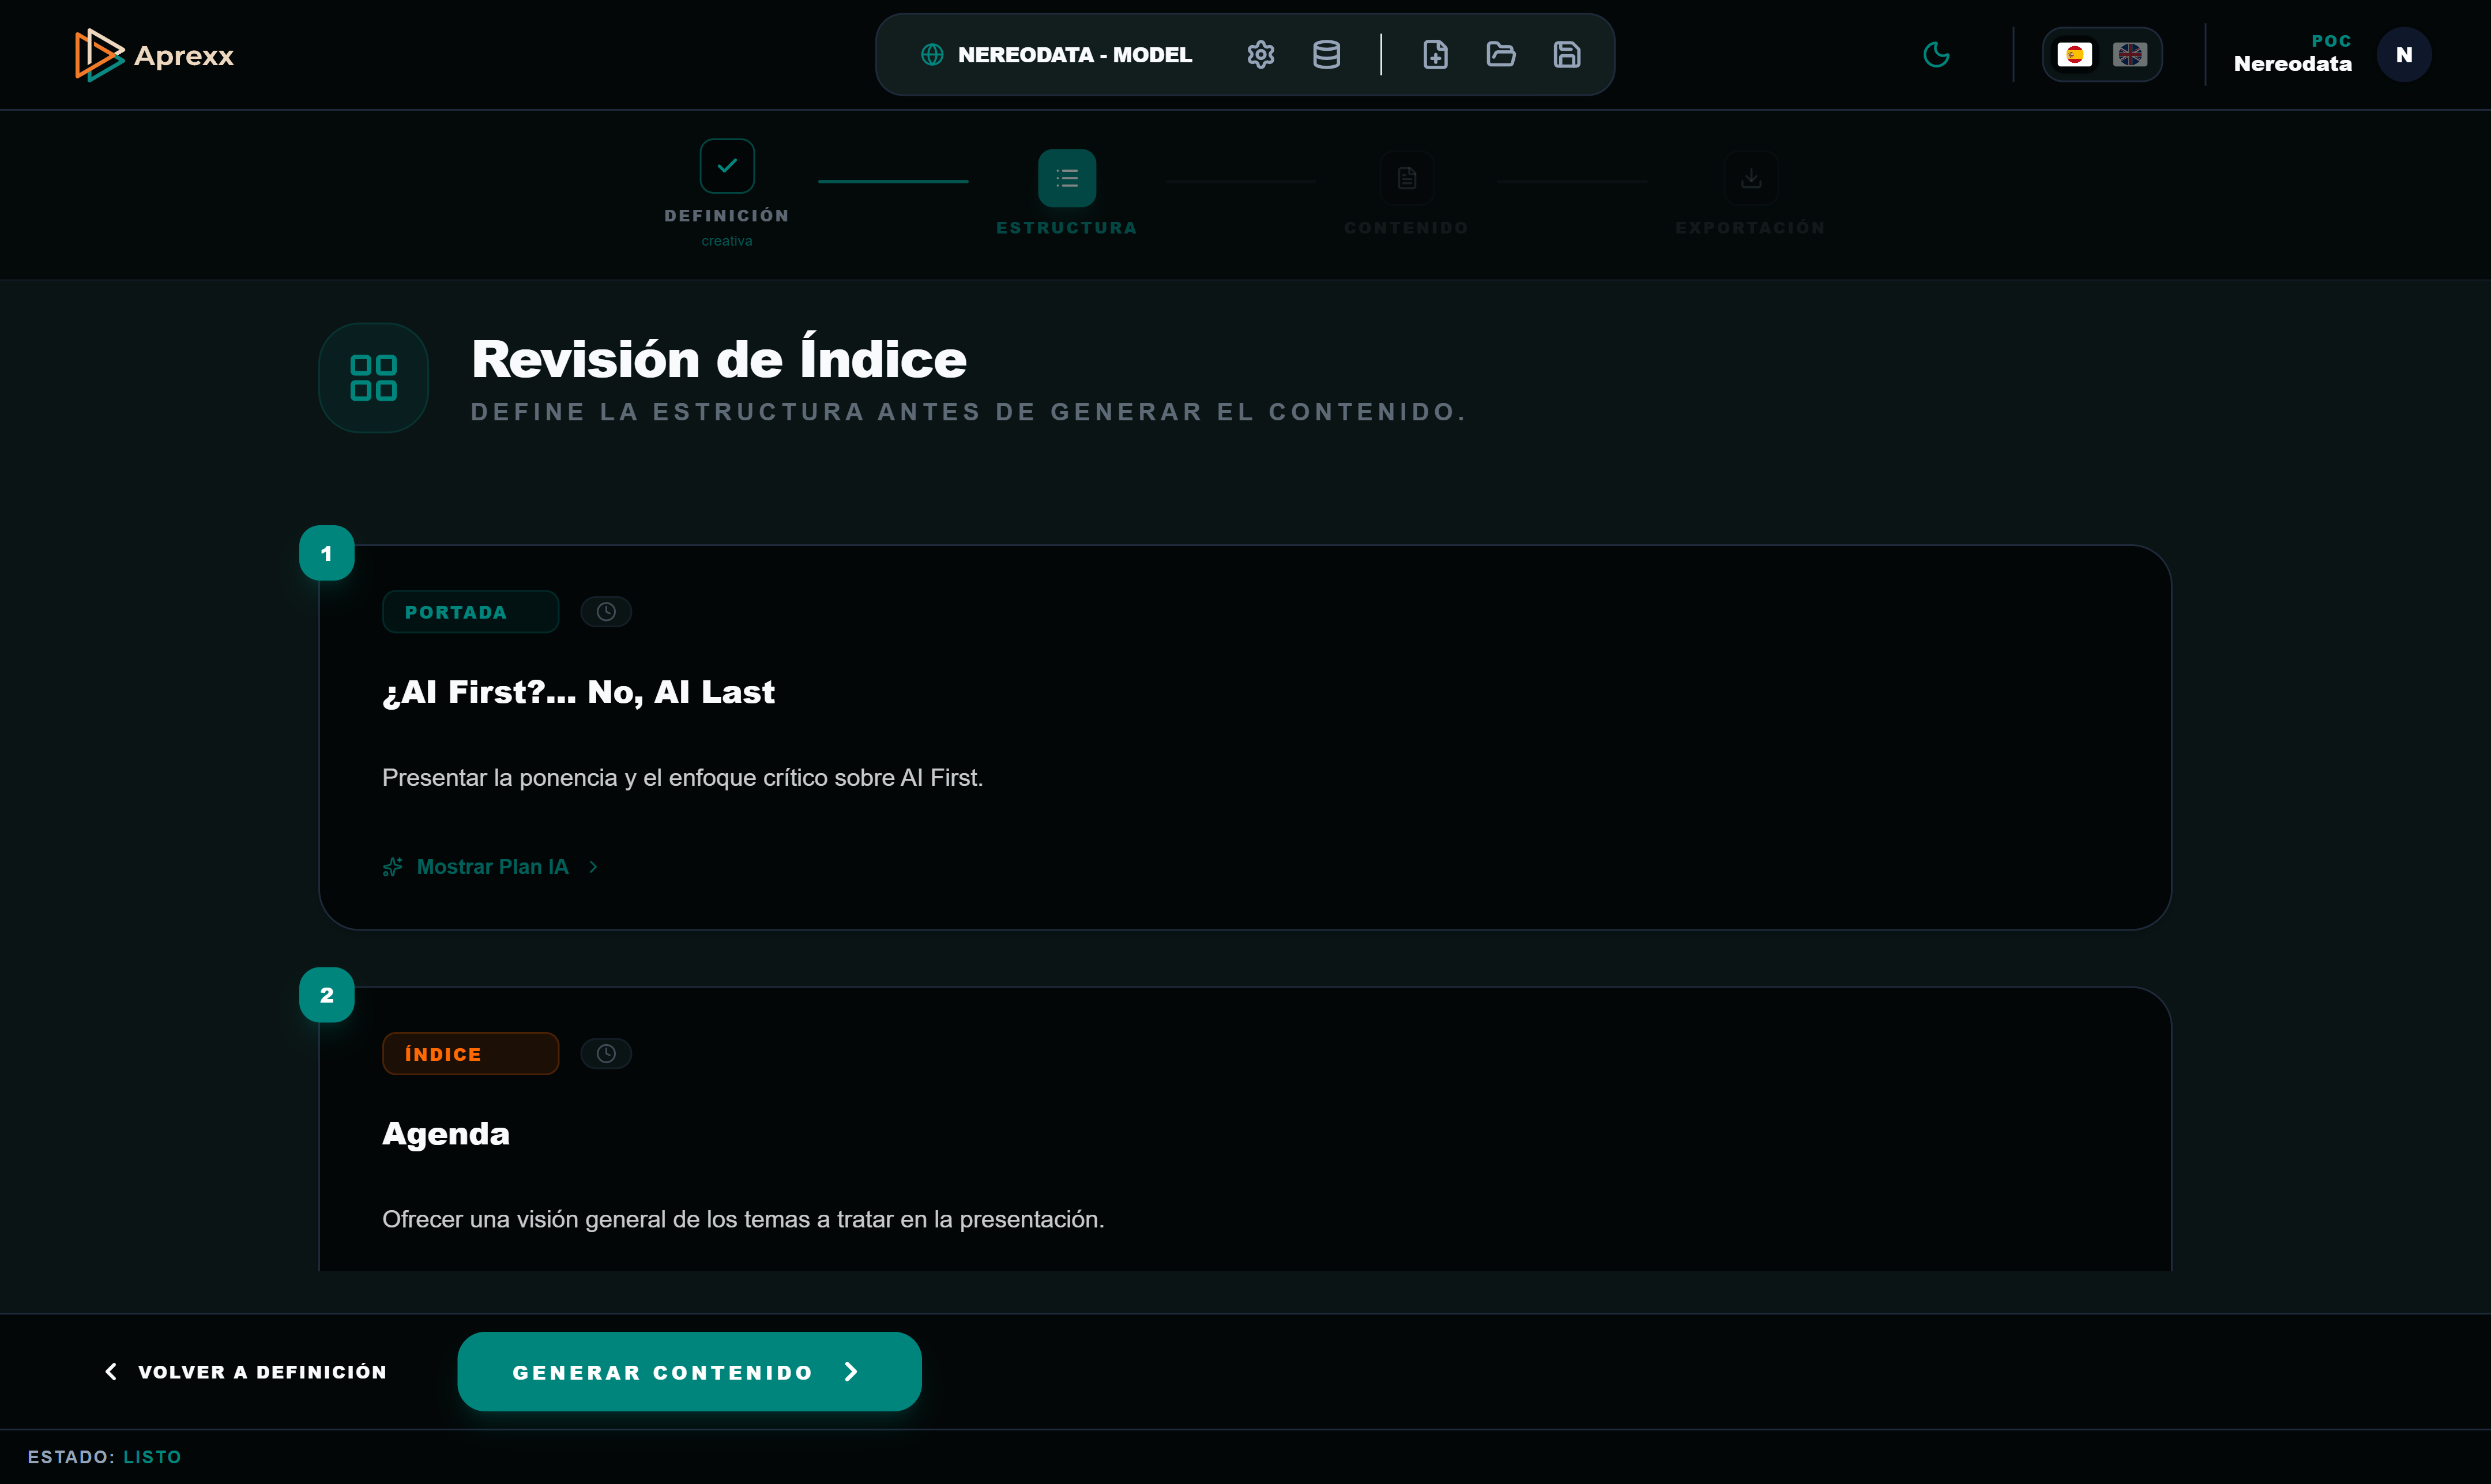Image resolution: width=2491 pixels, height=1484 pixels.
Task: Edit the Portada slide description text
Action: click(682, 778)
